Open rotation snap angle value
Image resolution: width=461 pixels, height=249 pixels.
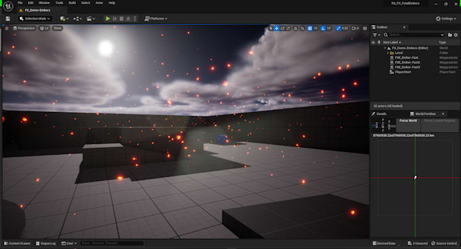(329, 28)
